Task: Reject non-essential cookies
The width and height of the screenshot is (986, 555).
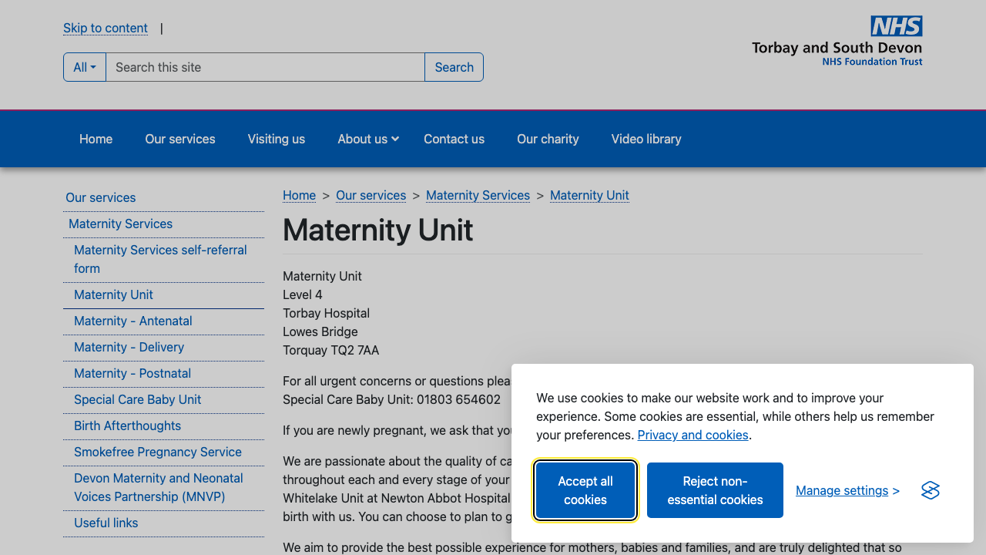Action: 715,490
